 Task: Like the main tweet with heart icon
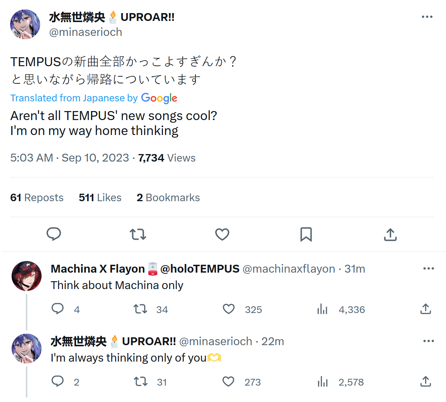coord(222,234)
